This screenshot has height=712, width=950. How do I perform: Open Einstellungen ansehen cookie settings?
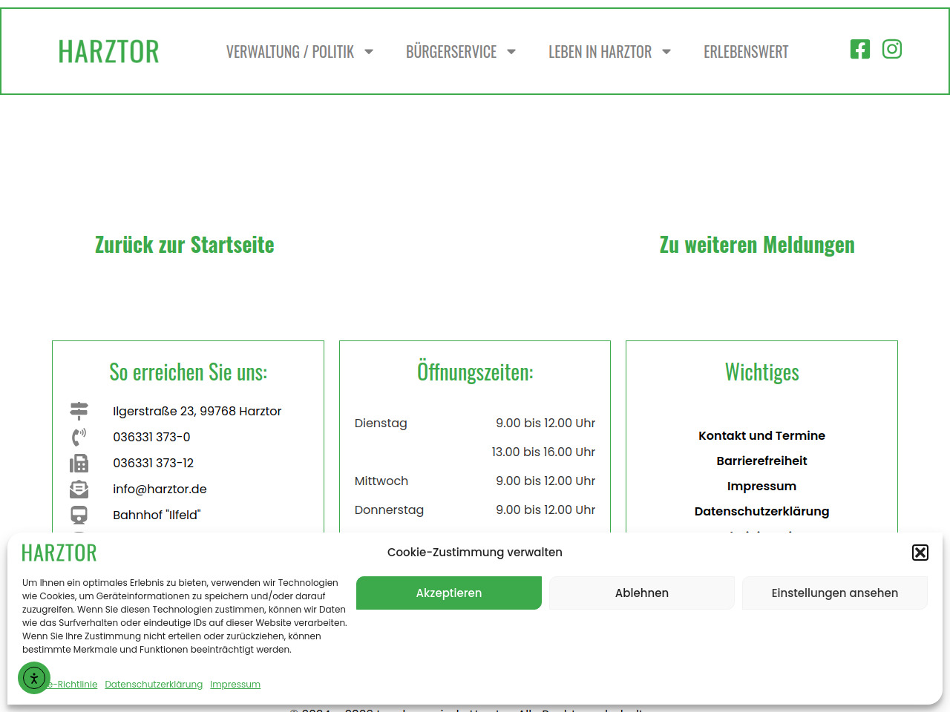click(834, 593)
